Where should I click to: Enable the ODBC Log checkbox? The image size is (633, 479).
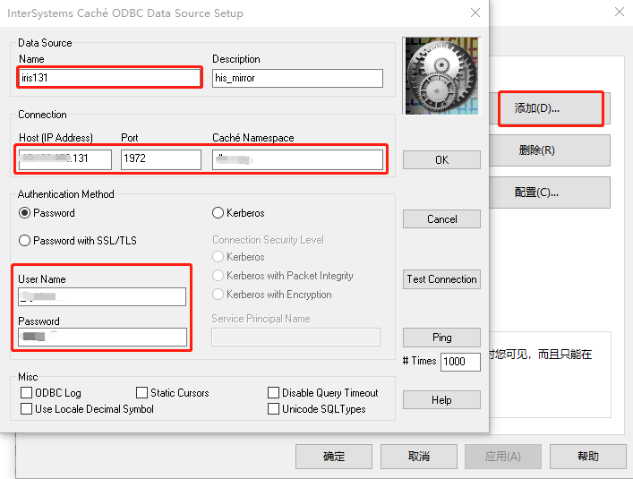[x=27, y=393]
